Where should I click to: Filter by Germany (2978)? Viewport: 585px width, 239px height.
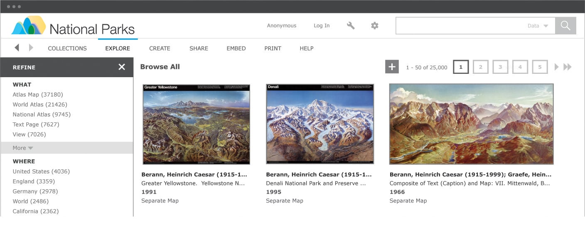pos(35,191)
